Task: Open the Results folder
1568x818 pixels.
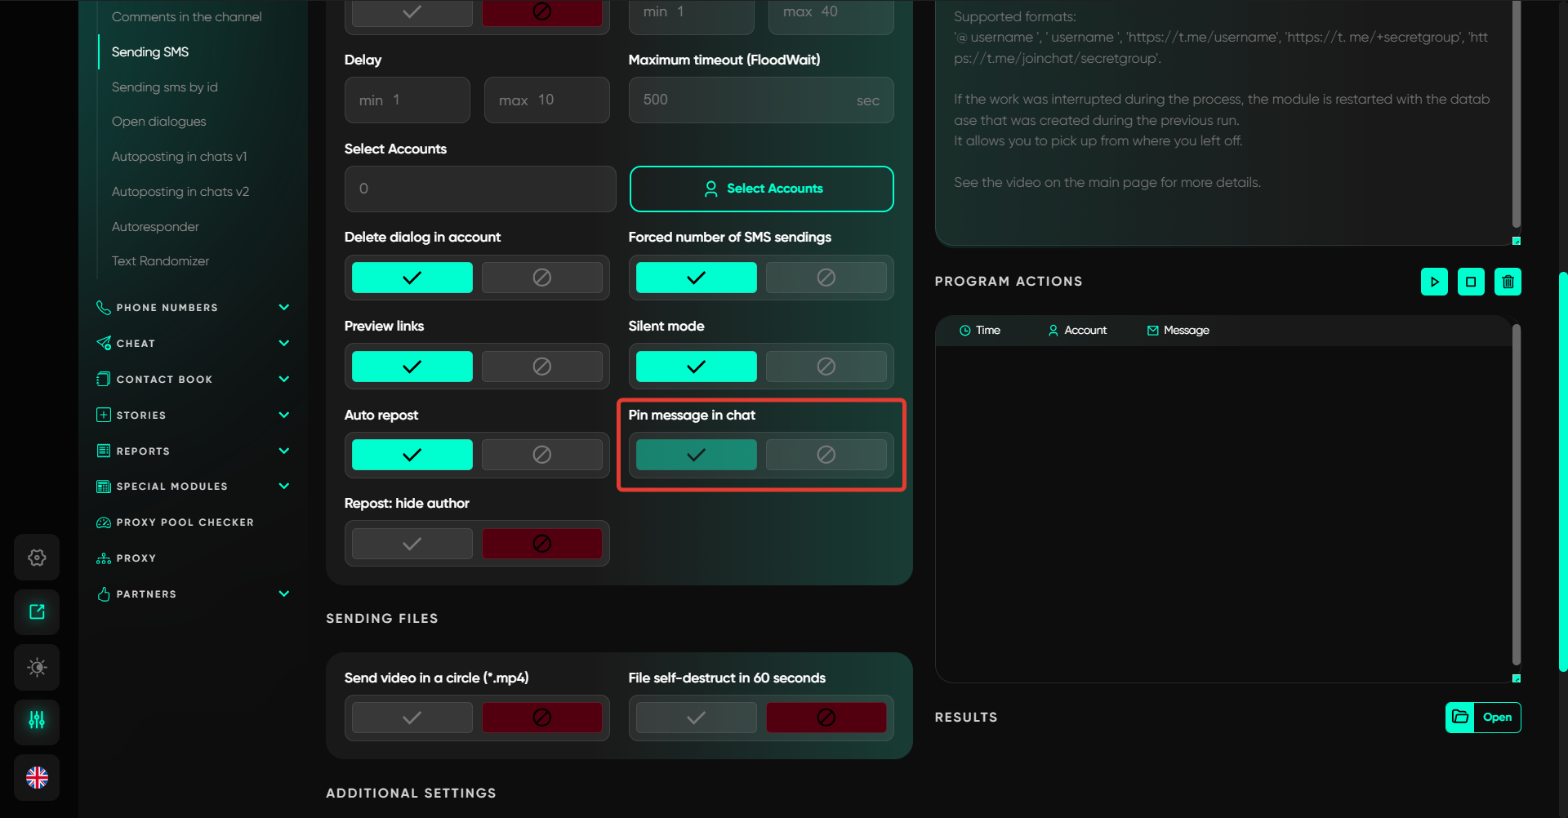Action: [1482, 718]
